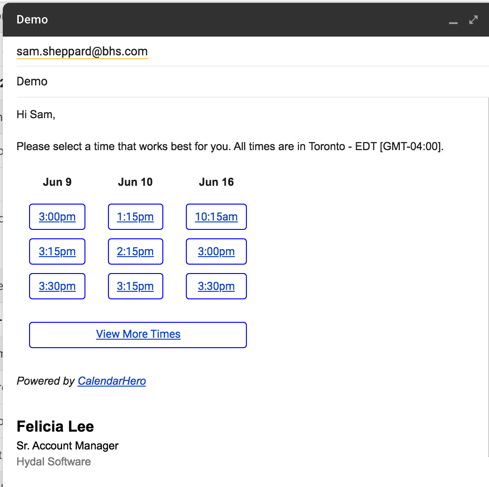Open the CalendarHero link
Image resolution: width=489 pixels, height=487 pixels.
[112, 381]
